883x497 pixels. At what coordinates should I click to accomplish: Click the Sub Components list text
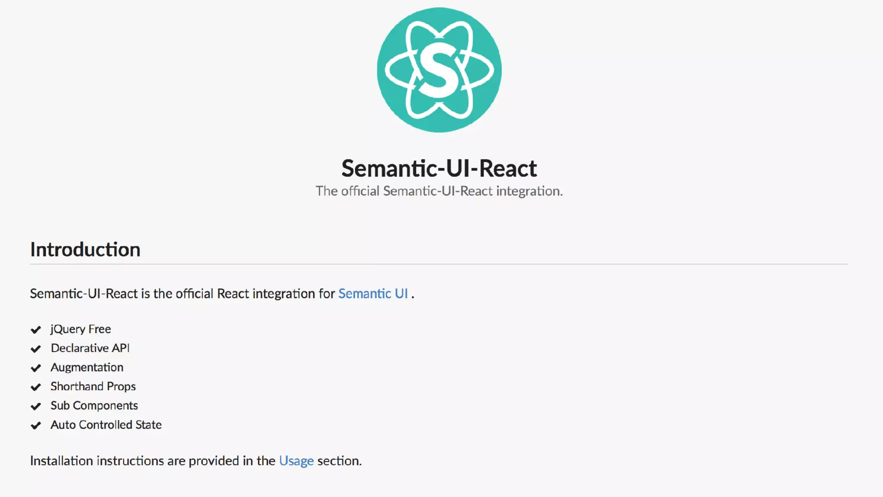click(94, 406)
